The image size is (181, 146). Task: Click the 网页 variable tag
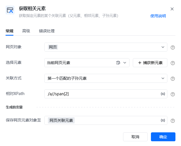53,47
